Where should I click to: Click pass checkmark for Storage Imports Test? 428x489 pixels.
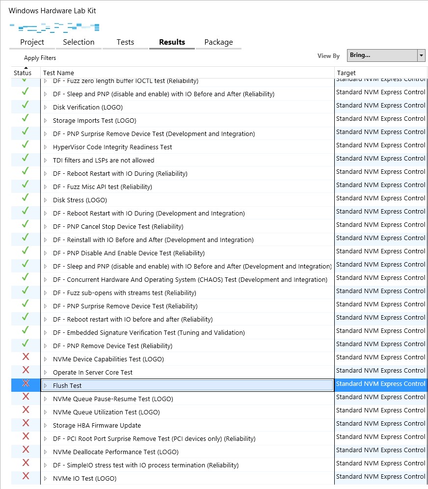(x=25, y=118)
